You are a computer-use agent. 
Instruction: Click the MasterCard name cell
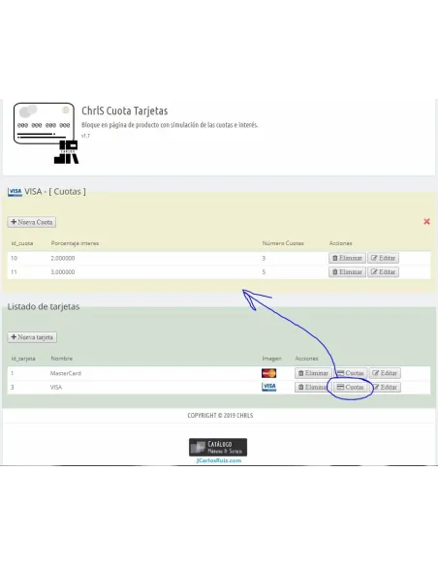[x=66, y=373]
